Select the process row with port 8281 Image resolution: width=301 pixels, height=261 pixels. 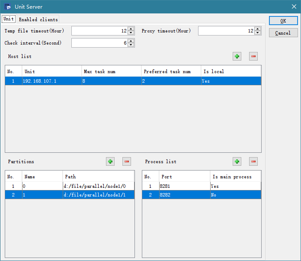[x=182, y=186]
